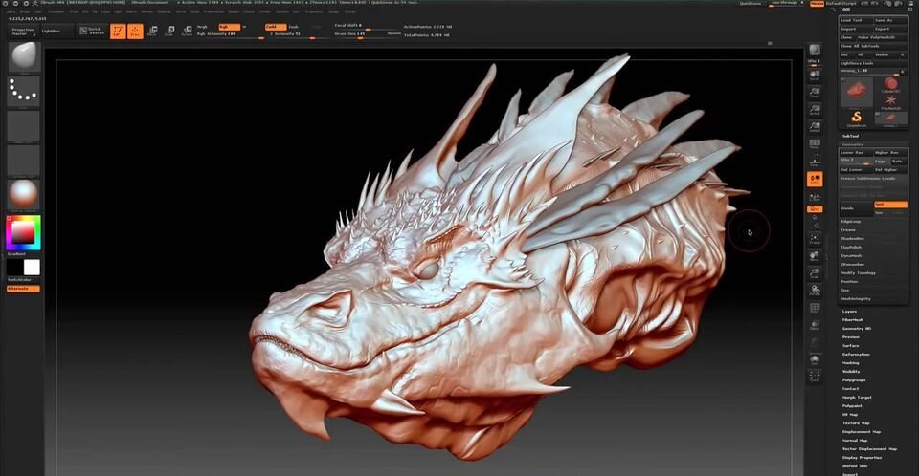Open the Brush menu

pyautogui.click(x=25, y=11)
